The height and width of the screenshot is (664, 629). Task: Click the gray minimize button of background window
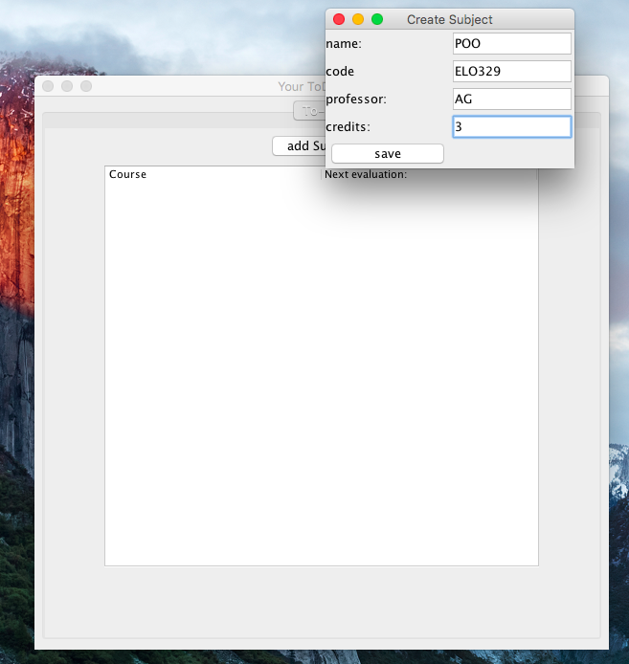tap(67, 86)
